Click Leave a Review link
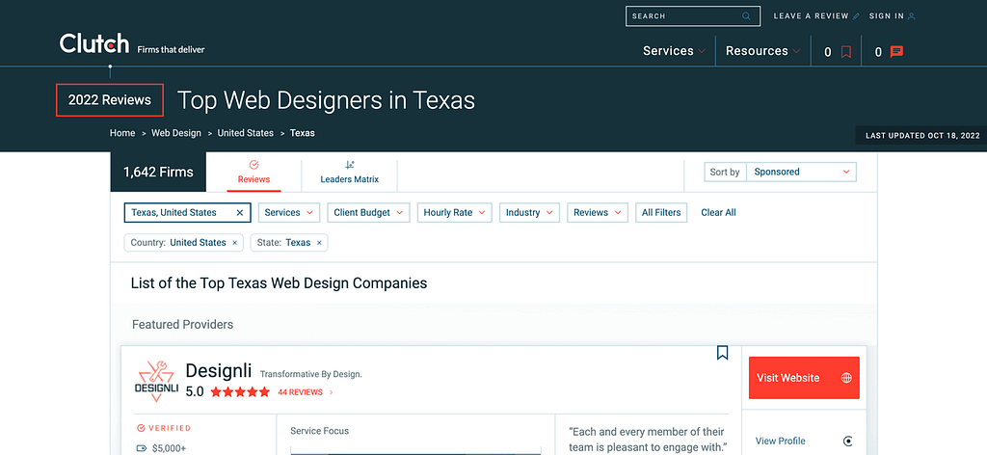 pyautogui.click(x=811, y=16)
